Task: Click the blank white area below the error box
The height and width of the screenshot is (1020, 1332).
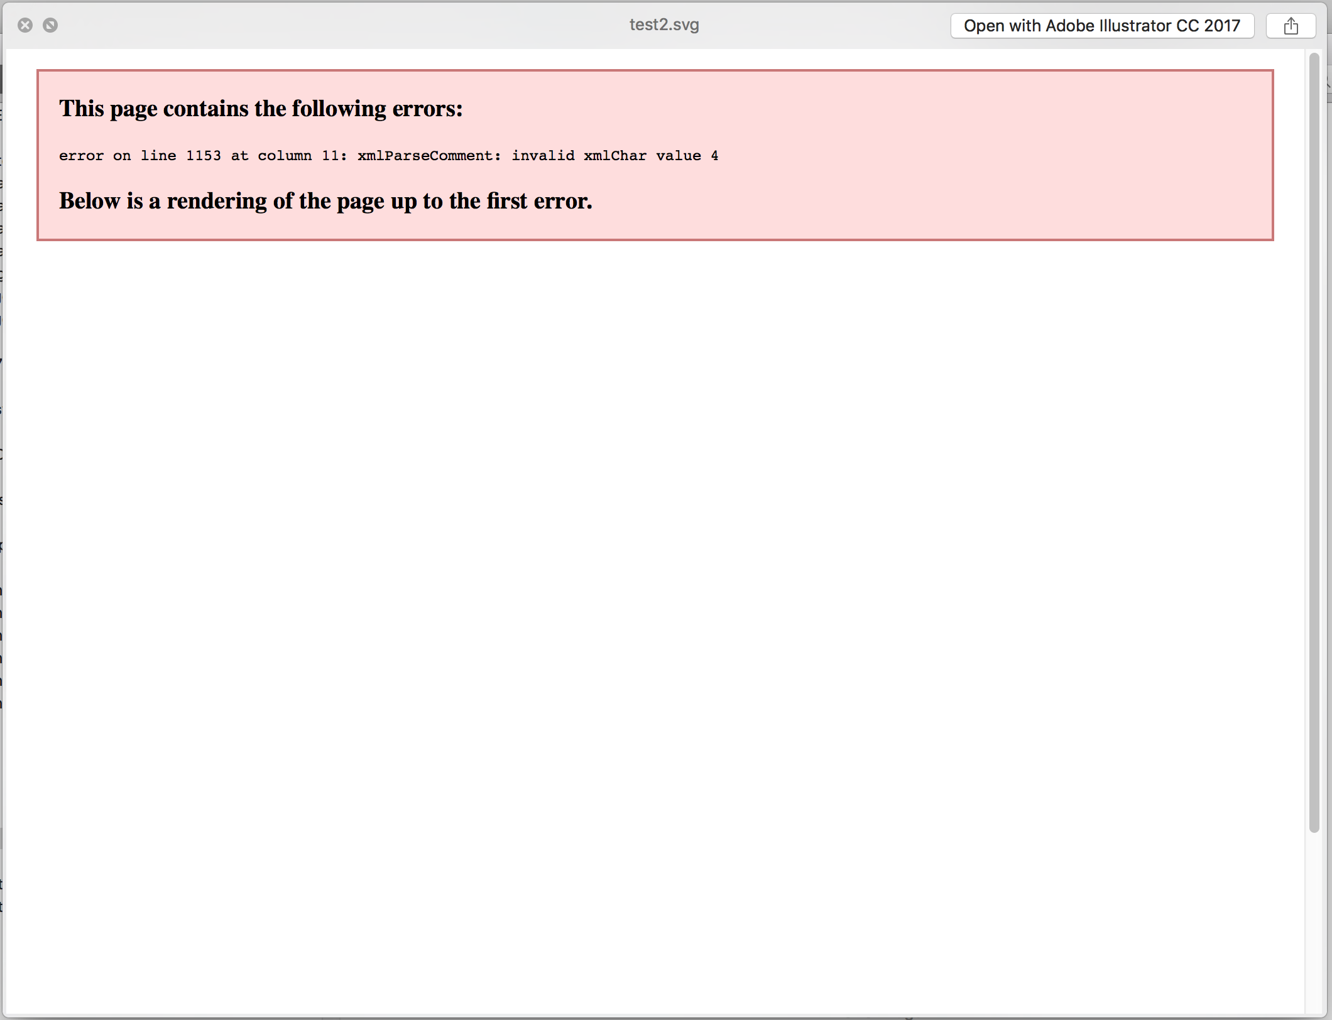Action: point(653,565)
